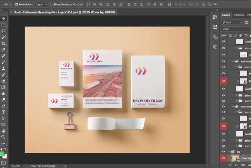The image size is (251, 168).
Task: Hide the Color bg layer
Action: point(223,158)
